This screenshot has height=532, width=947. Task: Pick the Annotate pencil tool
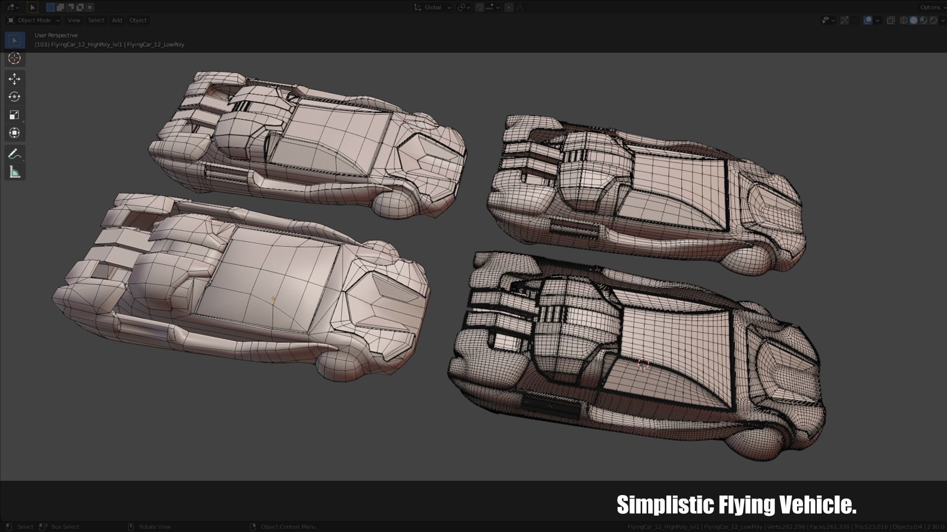14,154
